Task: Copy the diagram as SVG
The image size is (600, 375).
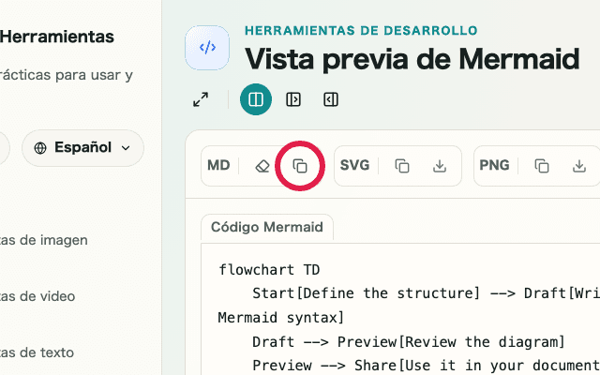Action: pyautogui.click(x=402, y=166)
